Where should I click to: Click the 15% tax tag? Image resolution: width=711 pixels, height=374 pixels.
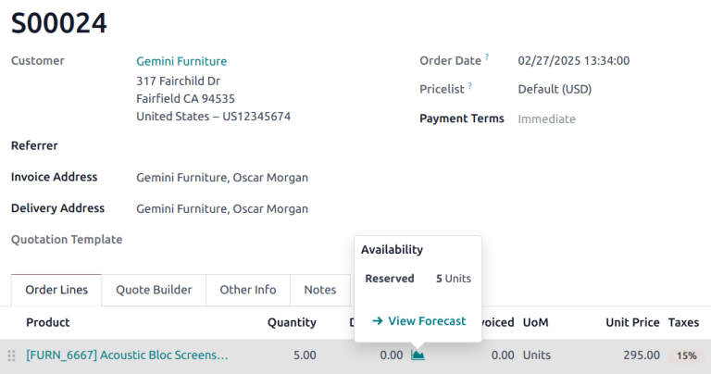686,355
